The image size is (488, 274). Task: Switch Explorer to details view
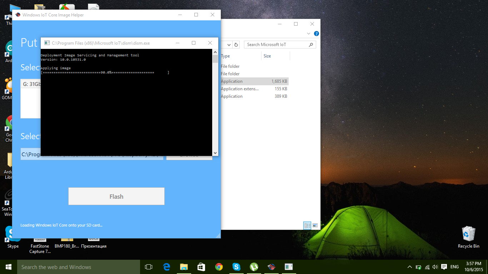tap(307, 225)
